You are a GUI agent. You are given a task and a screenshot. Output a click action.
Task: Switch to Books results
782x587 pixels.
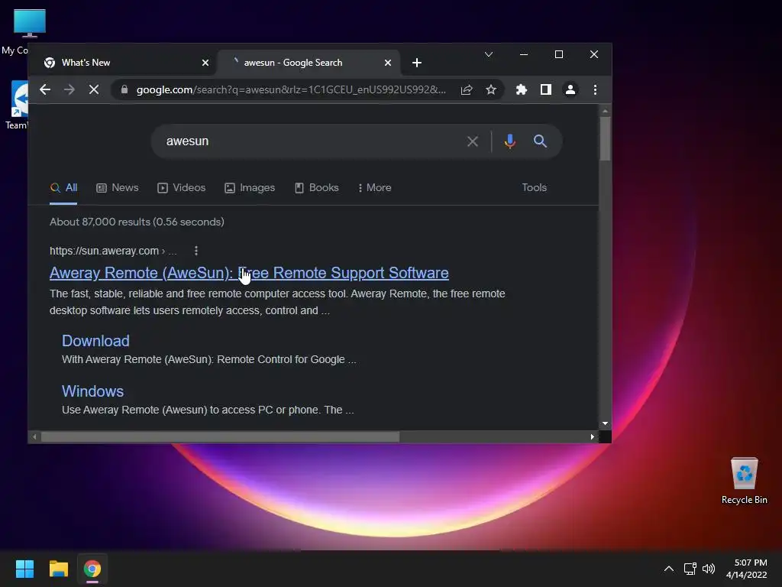(317, 188)
